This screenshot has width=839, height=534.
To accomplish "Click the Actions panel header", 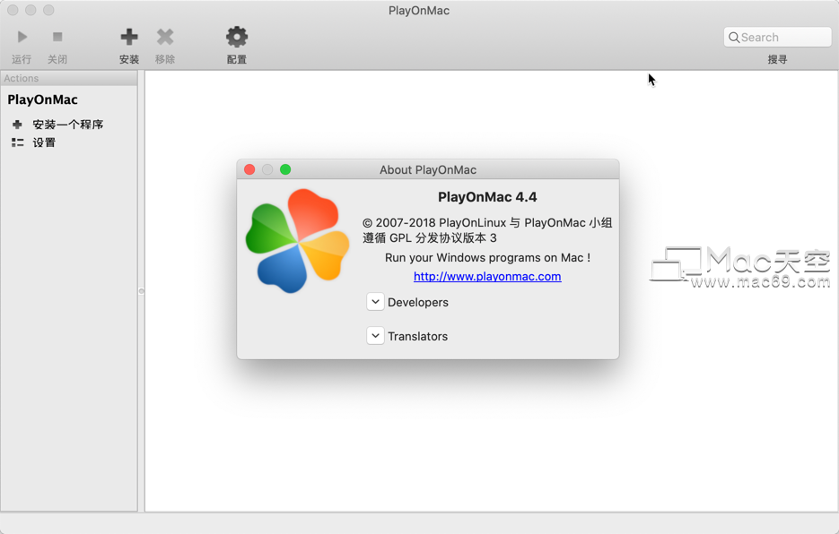I will (x=68, y=78).
